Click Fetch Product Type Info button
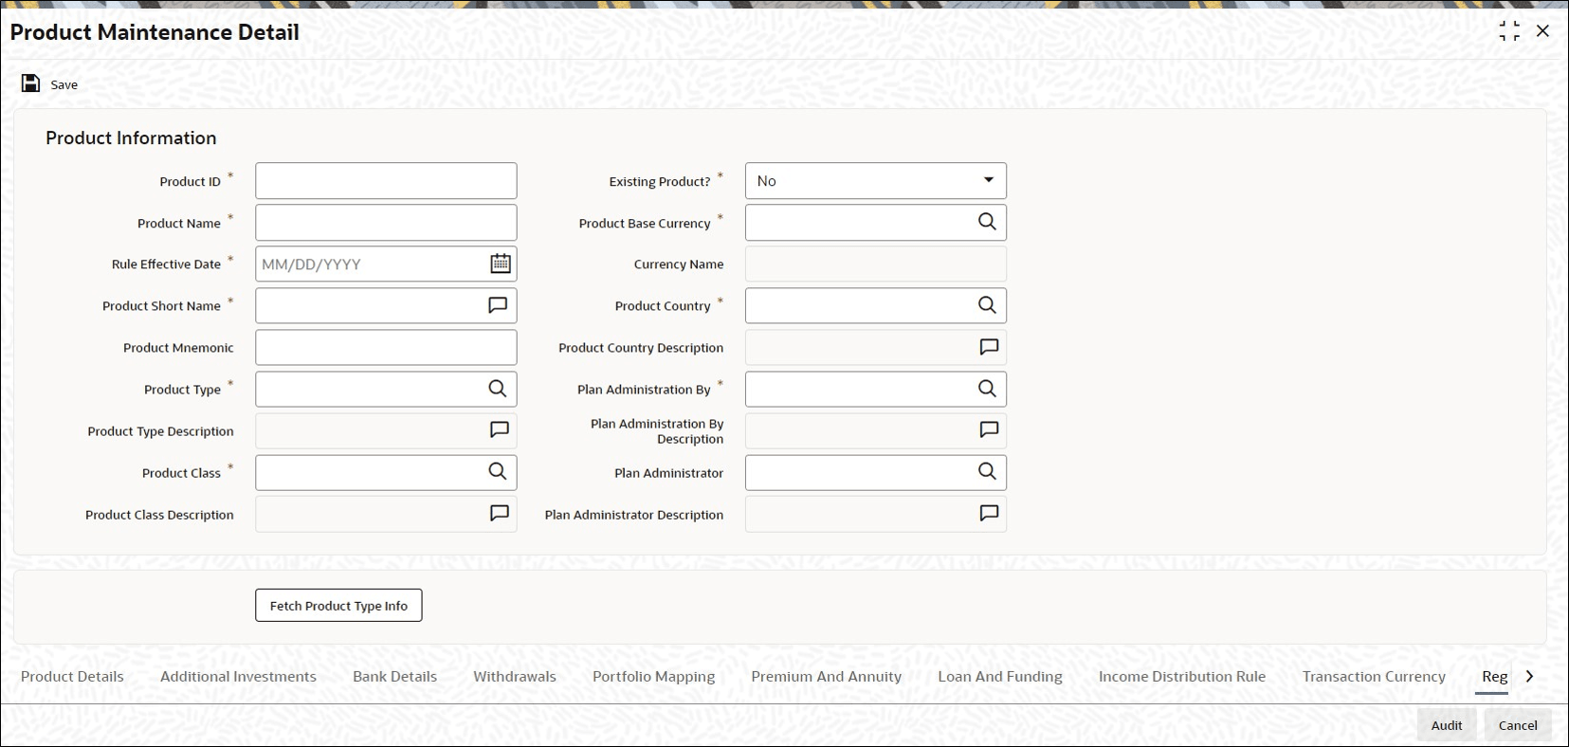This screenshot has width=1569, height=747. pos(338,606)
